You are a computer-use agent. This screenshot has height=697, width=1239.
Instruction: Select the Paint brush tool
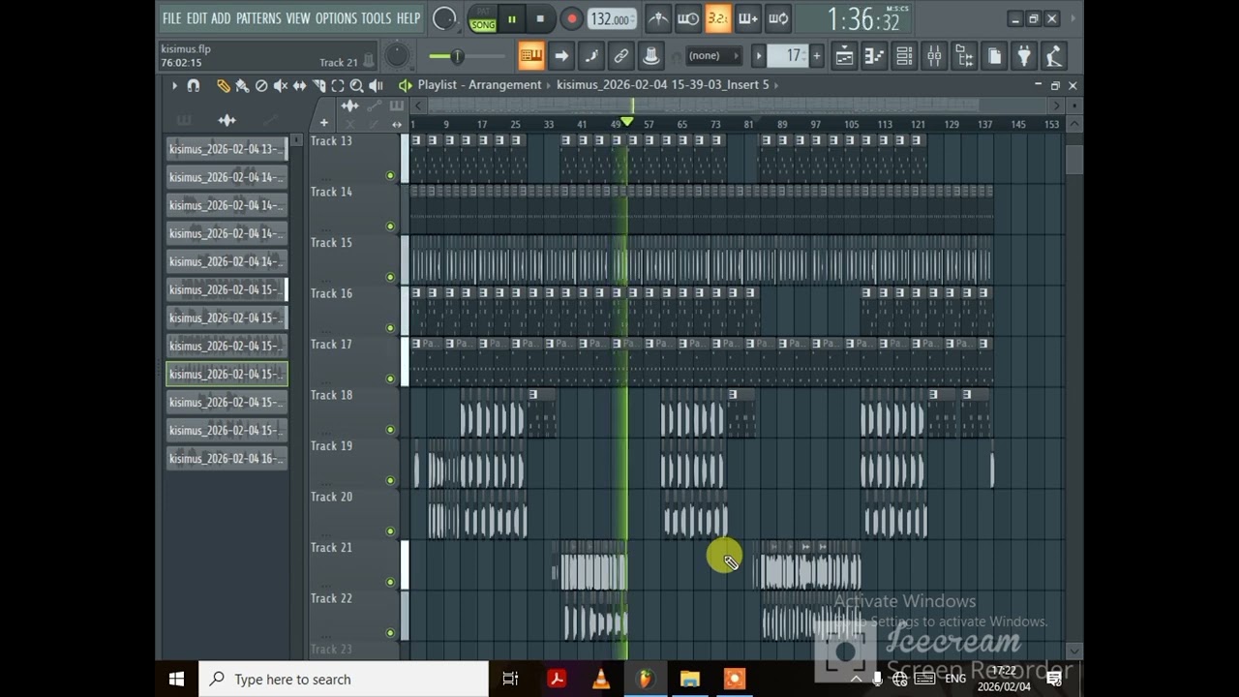pos(242,85)
